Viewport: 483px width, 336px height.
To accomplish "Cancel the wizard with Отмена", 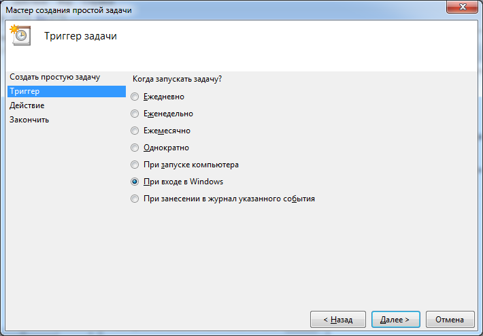I will pyautogui.click(x=450, y=319).
